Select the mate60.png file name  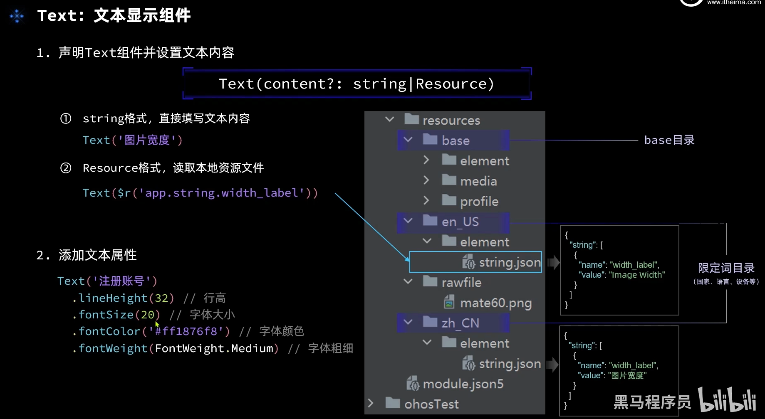(496, 303)
